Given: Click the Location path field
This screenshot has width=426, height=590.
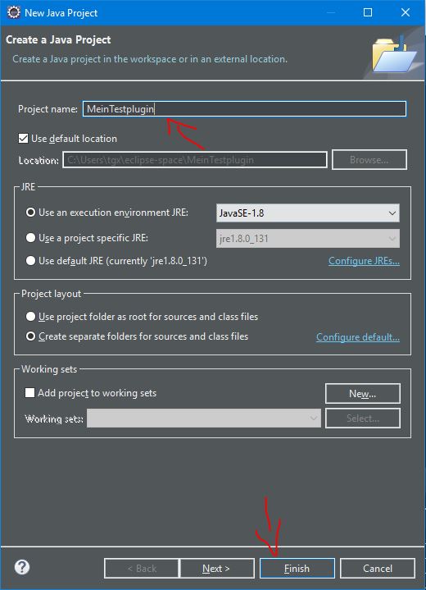Looking at the screenshot, I should (x=195, y=160).
